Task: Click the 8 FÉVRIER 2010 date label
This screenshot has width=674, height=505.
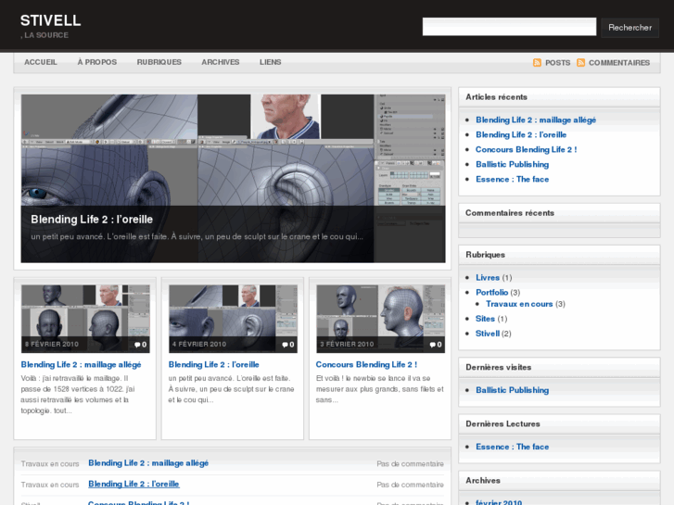Action: click(52, 345)
